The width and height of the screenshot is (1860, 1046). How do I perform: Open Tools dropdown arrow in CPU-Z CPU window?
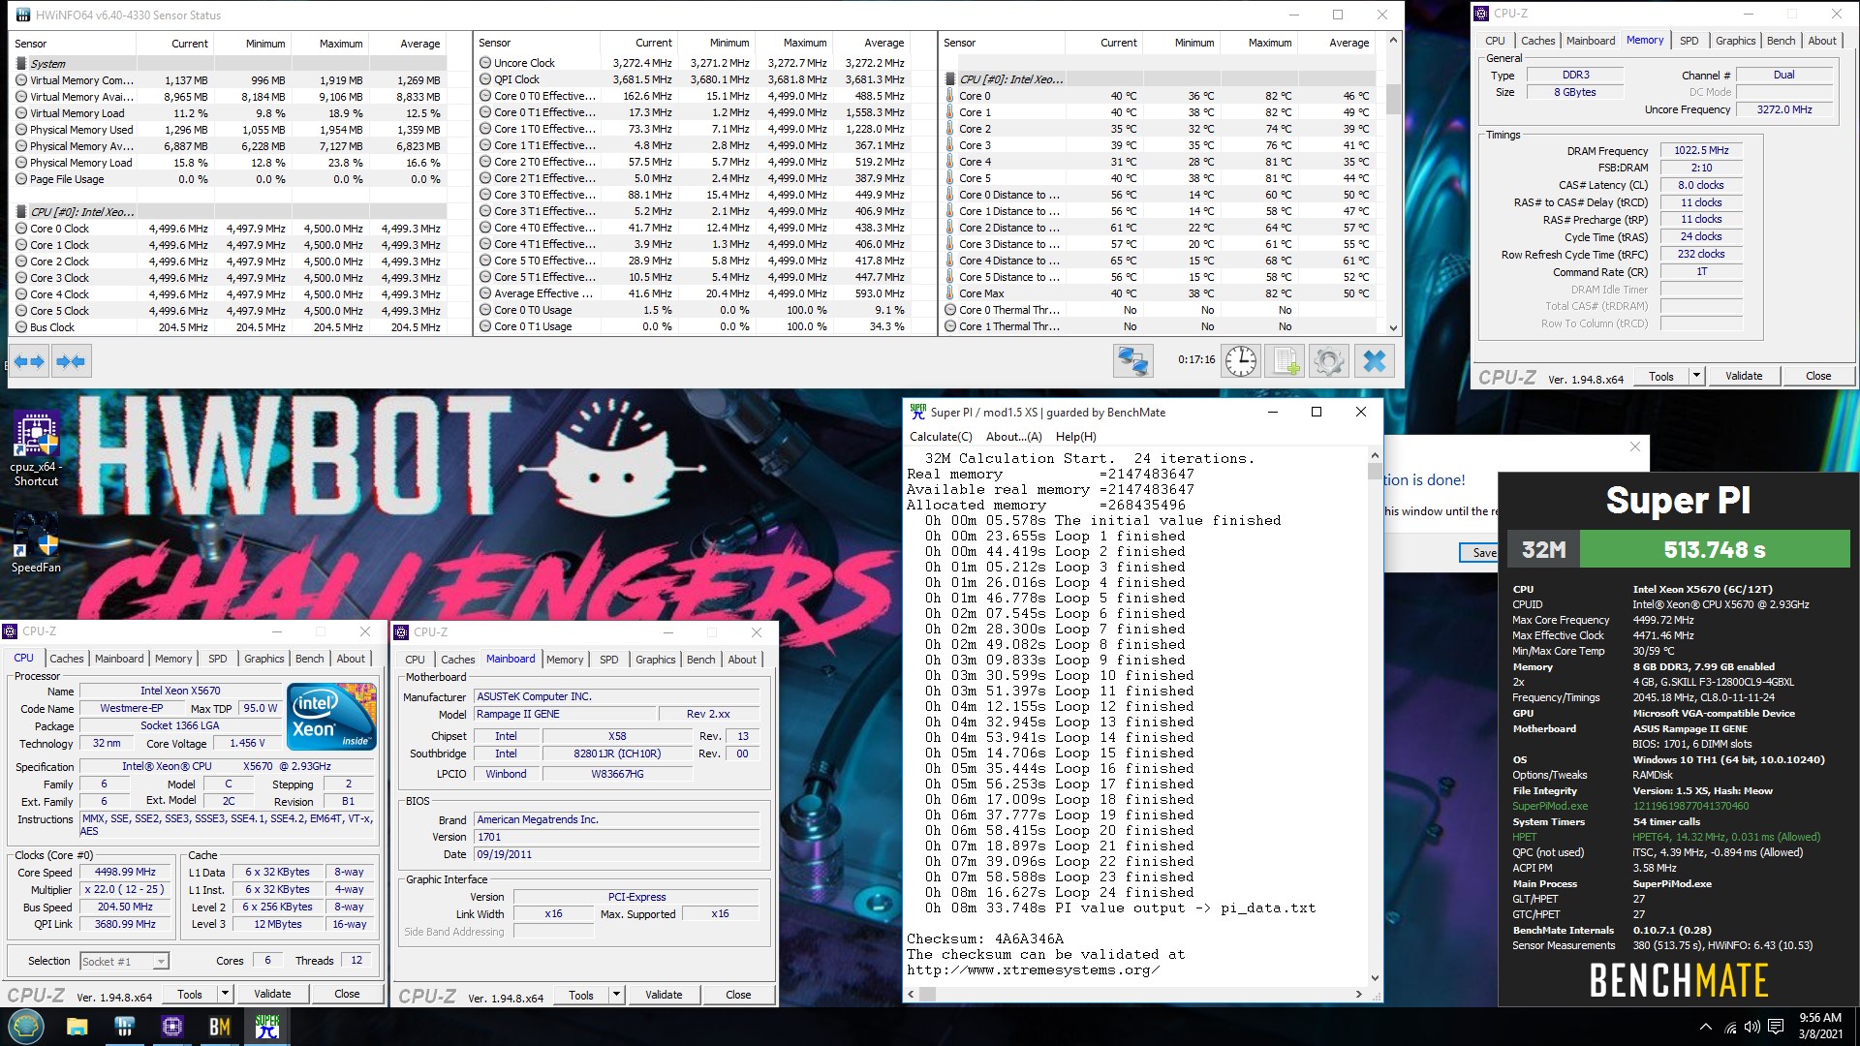[225, 994]
